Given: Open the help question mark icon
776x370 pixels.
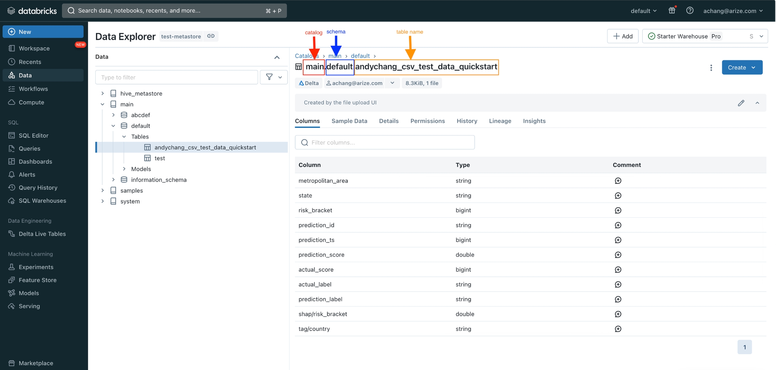Looking at the screenshot, I should point(689,10).
